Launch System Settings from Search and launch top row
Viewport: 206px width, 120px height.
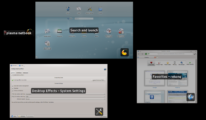[x=89, y=9]
